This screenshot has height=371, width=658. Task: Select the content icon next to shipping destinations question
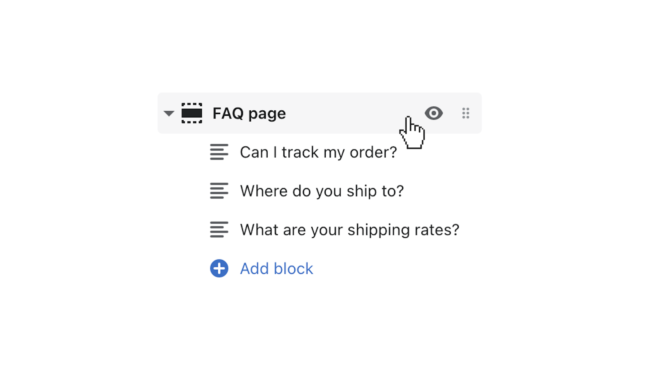[219, 191]
